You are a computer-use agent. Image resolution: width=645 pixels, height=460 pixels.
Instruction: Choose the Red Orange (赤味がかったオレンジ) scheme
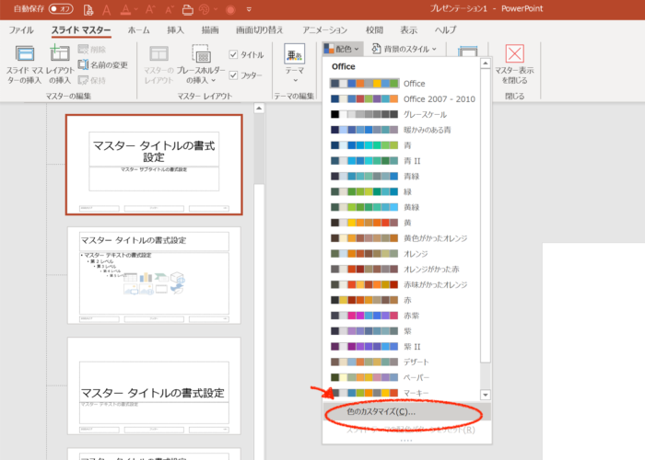[x=401, y=284]
